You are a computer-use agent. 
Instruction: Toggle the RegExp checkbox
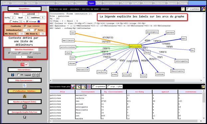(11, 22)
